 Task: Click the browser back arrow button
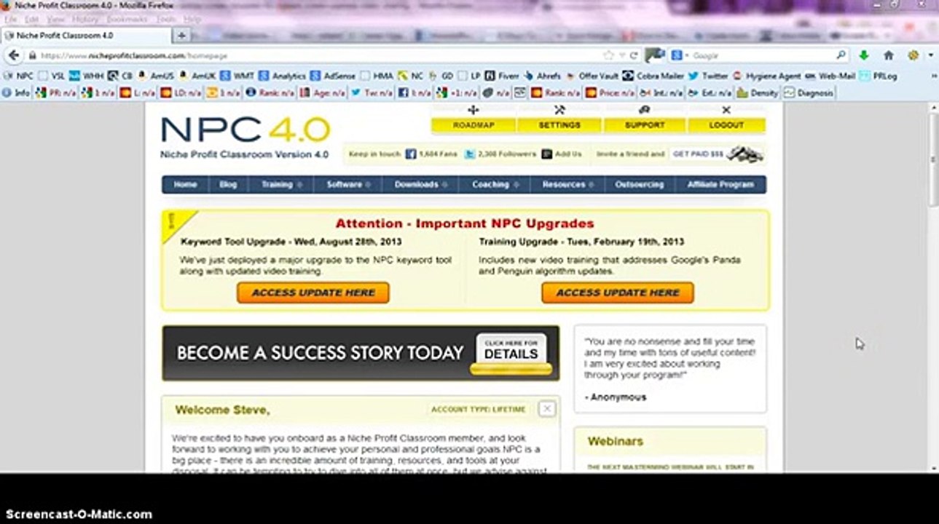pyautogui.click(x=13, y=55)
